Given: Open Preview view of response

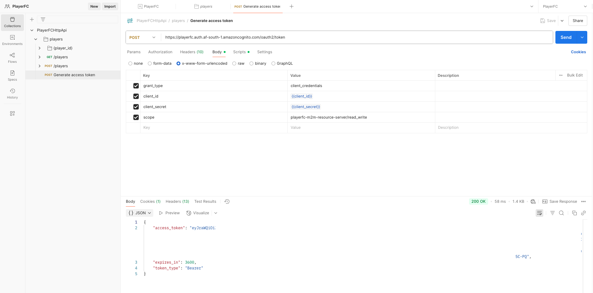Looking at the screenshot, I should [169, 213].
